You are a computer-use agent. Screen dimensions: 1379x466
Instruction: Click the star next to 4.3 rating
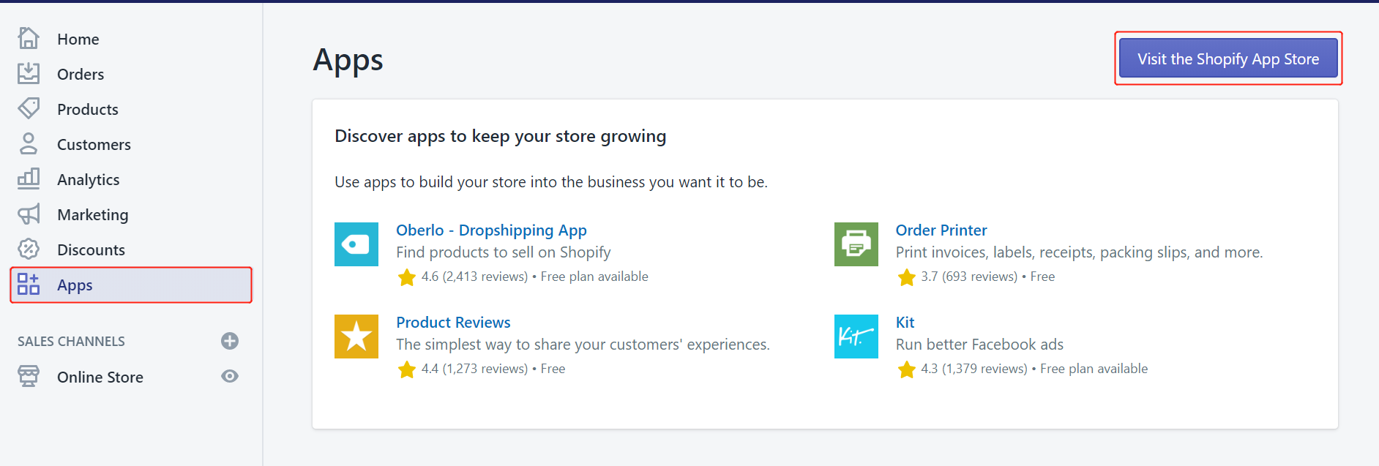click(x=907, y=369)
